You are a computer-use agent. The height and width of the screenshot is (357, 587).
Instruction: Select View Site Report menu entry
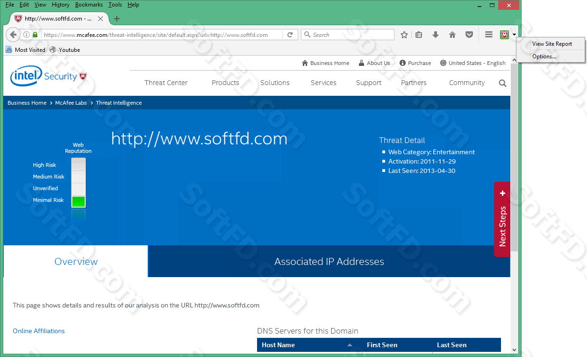click(552, 44)
